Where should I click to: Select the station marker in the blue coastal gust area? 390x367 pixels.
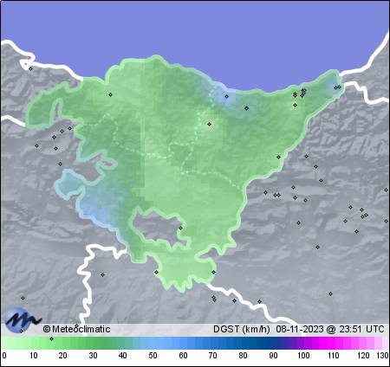point(227,96)
